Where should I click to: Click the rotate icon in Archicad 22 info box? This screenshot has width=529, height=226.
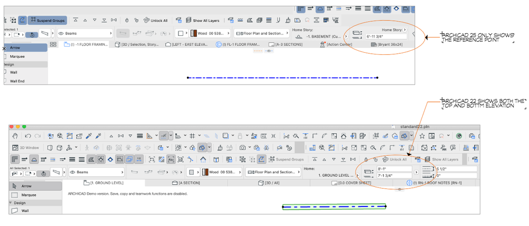(43, 174)
